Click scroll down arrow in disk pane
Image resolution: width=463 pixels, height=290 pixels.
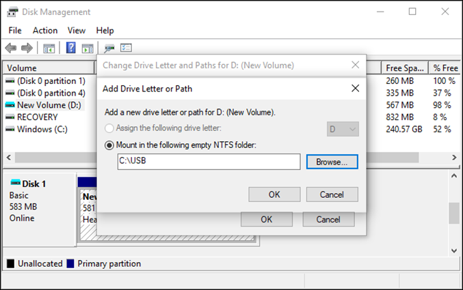pos(454,251)
